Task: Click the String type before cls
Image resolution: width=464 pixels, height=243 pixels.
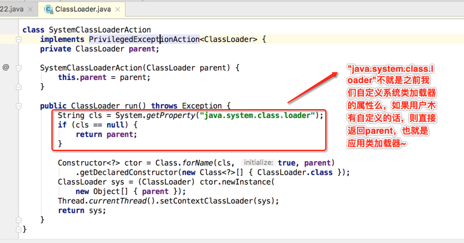Action: 71,115
